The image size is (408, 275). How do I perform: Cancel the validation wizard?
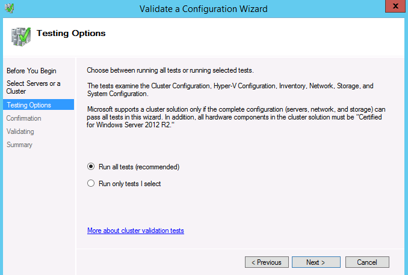pos(367,262)
